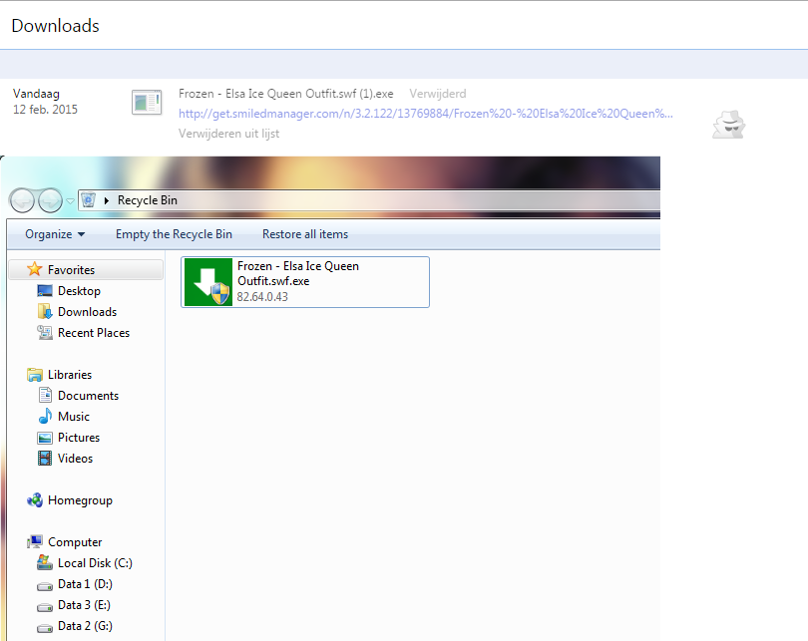Click the Frozen exe file icon in Downloads list

click(147, 102)
